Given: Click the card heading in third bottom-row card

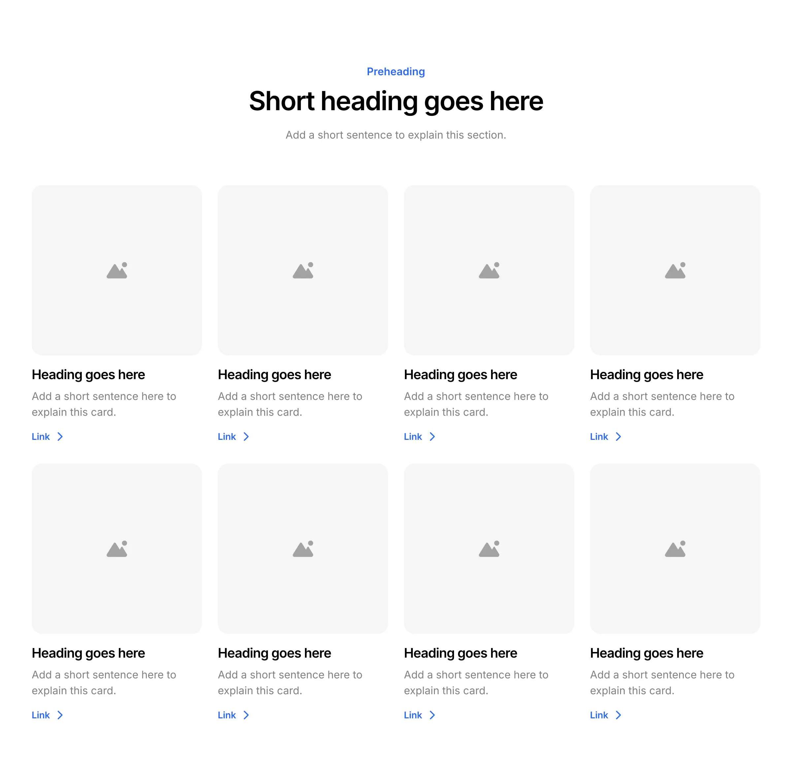Looking at the screenshot, I should 460,653.
